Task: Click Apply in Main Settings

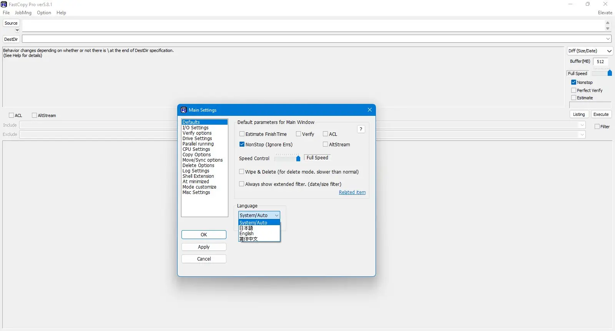Action: pos(204,247)
